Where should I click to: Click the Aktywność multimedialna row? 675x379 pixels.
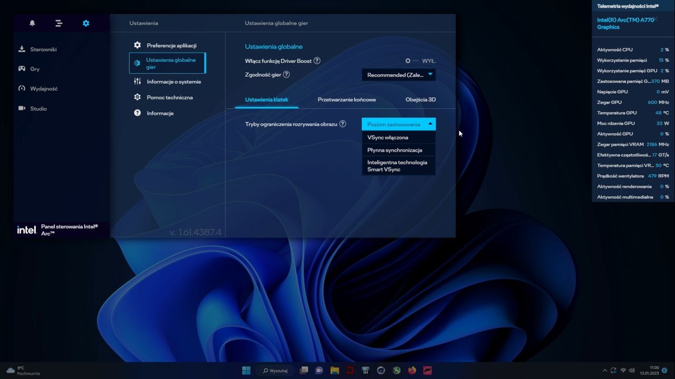[633, 197]
